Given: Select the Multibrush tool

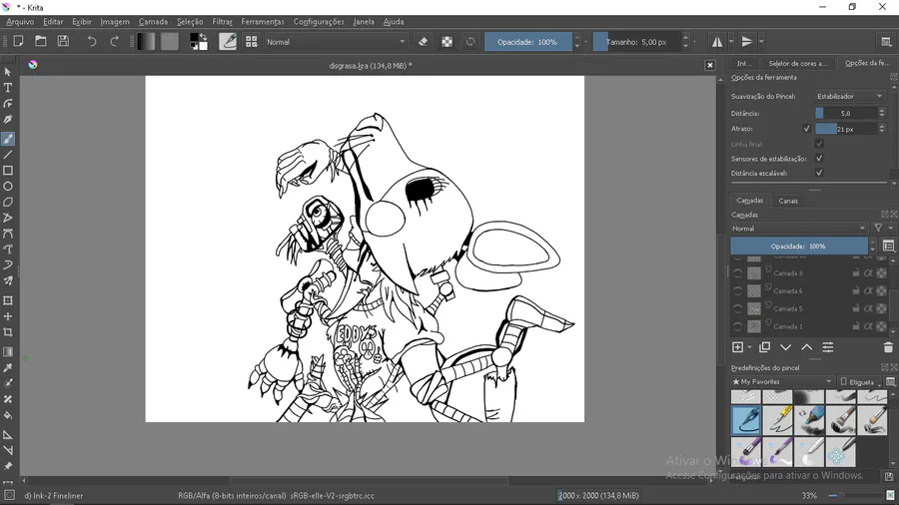Looking at the screenshot, I should [x=8, y=281].
